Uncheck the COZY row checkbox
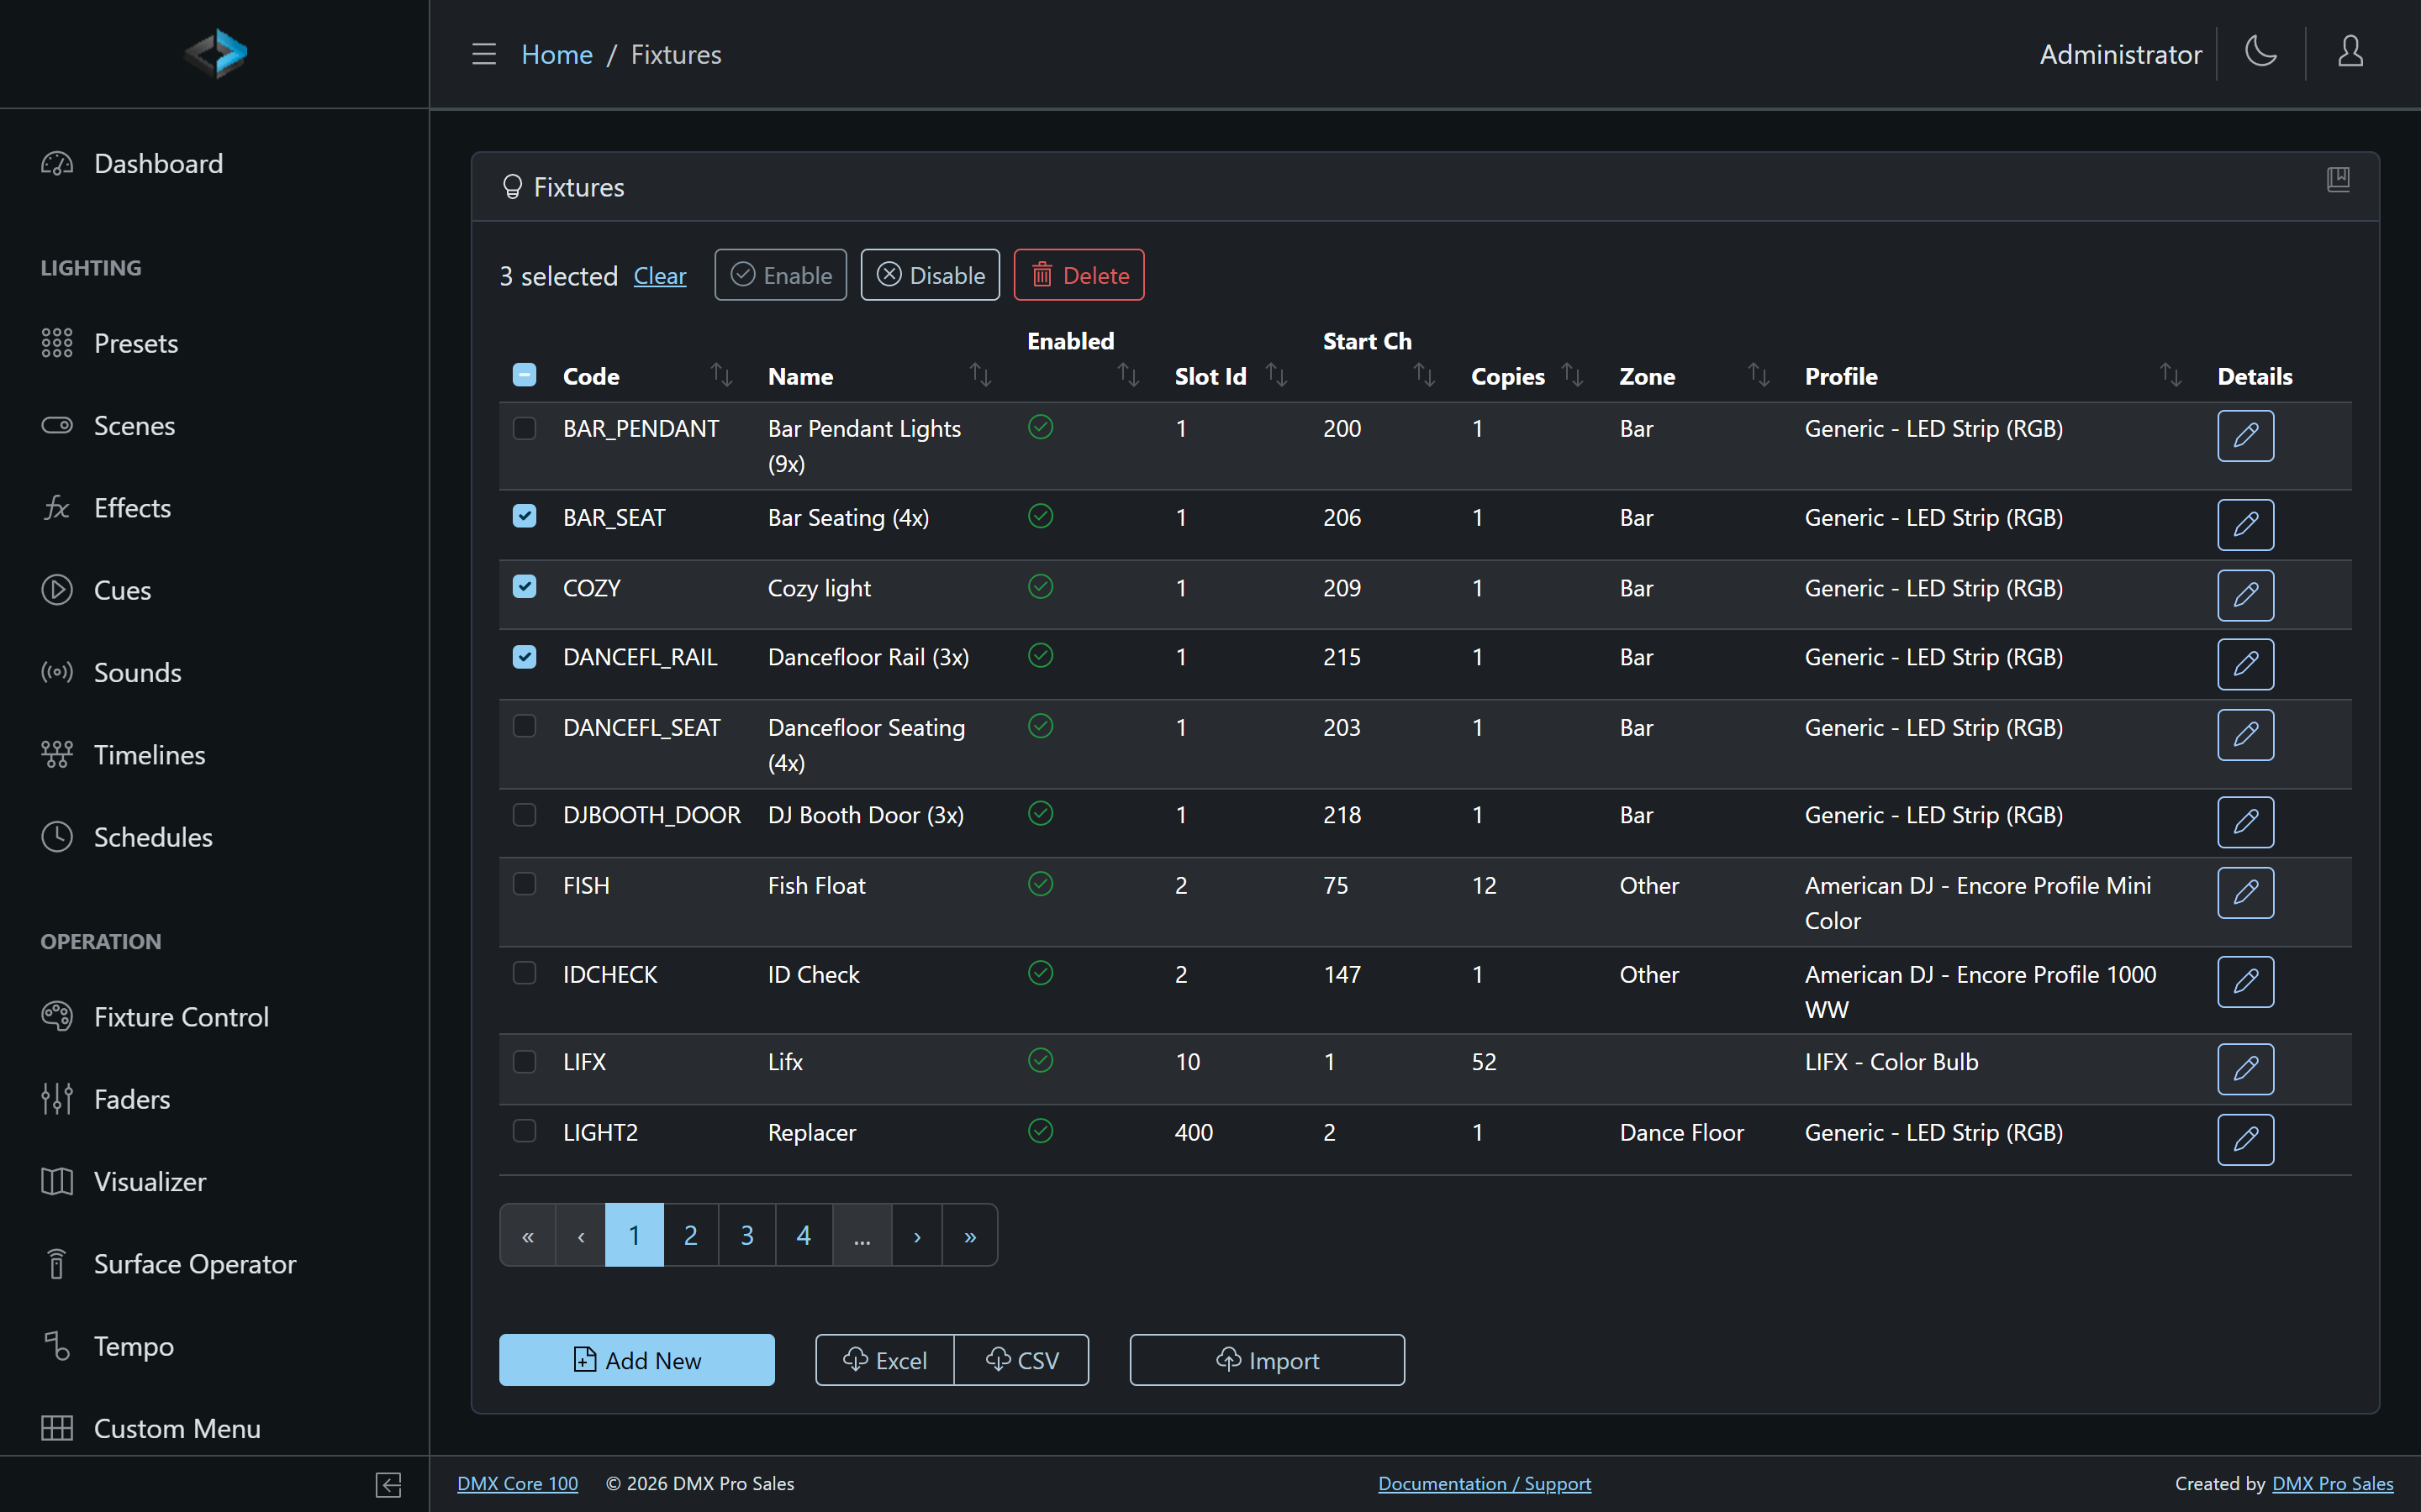The image size is (2421, 1512). [x=525, y=587]
